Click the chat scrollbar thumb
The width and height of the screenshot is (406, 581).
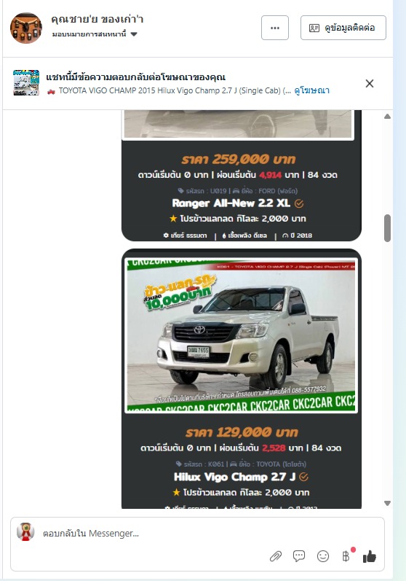pos(387,228)
